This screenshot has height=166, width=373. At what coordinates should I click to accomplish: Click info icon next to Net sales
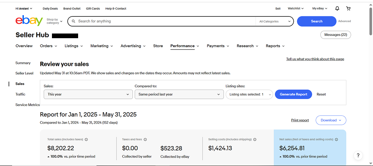(x=336, y=140)
